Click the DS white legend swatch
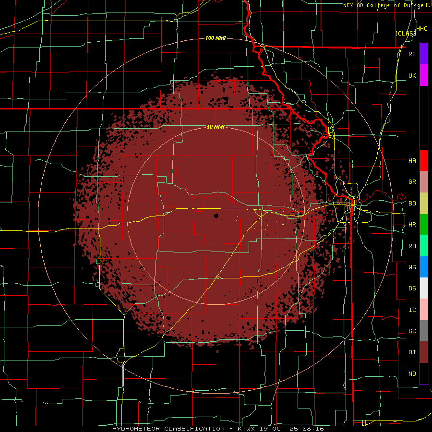The width and height of the screenshot is (432, 432). 424,288
